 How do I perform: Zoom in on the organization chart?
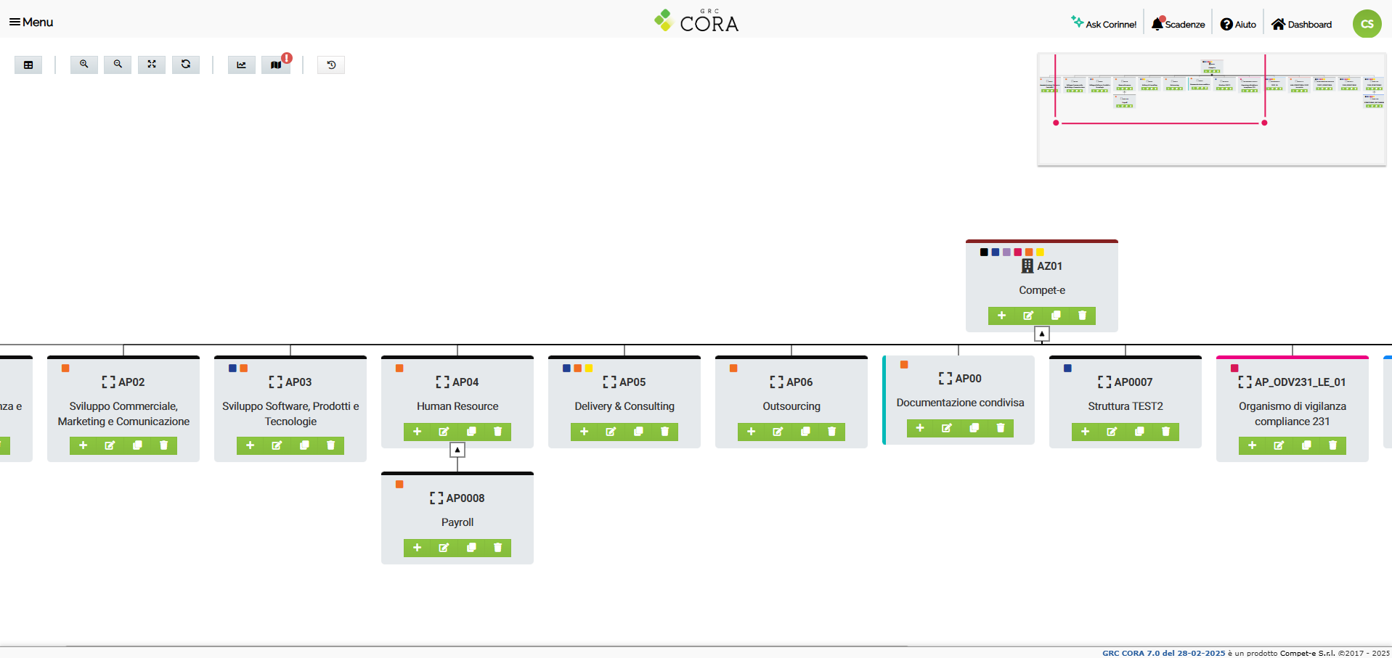(84, 65)
